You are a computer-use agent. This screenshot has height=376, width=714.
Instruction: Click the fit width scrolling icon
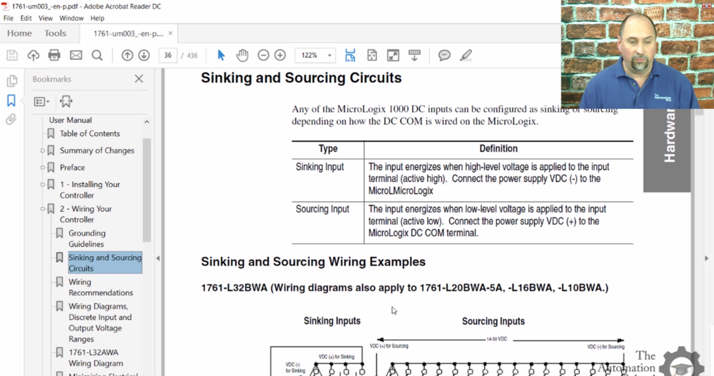click(350, 55)
